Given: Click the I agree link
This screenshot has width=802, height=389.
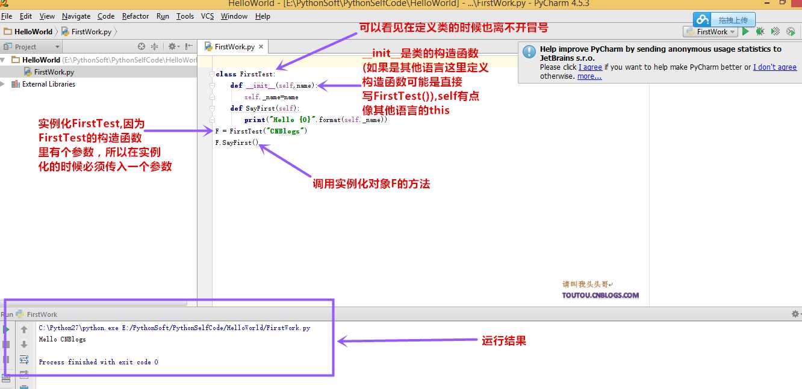Looking at the screenshot, I should pyautogui.click(x=590, y=67).
